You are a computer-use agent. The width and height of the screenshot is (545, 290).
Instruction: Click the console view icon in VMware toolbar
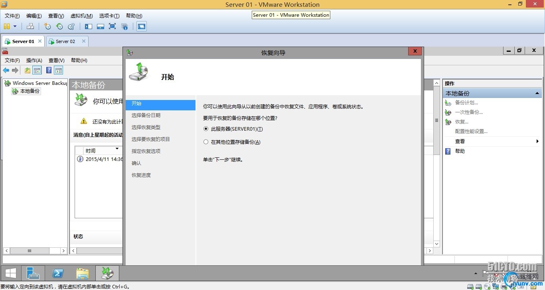(142, 26)
